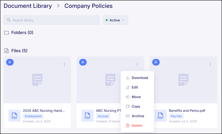Choose Edit from the context menu
Viewport: 222px width, 134px height.
click(137, 87)
